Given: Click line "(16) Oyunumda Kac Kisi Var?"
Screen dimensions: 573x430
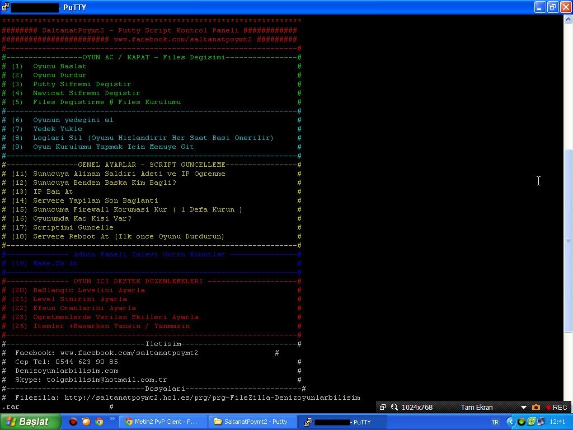Looking at the screenshot, I should [x=72, y=218].
